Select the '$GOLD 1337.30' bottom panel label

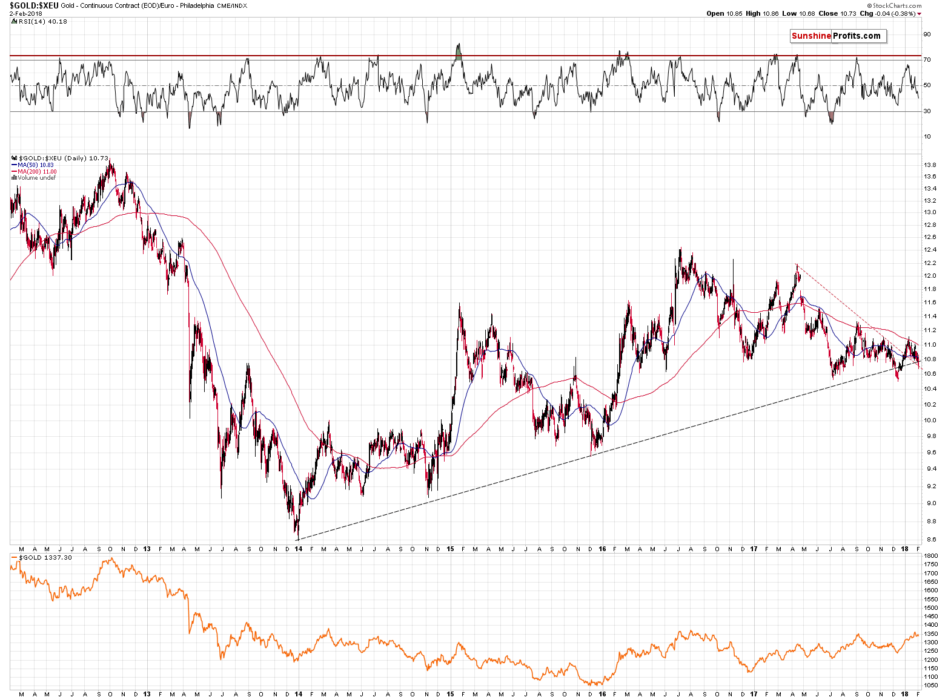pos(45,557)
